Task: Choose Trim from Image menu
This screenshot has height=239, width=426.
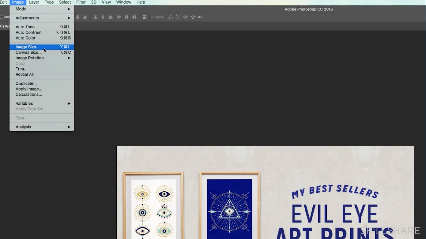Action: pyautogui.click(x=41, y=69)
